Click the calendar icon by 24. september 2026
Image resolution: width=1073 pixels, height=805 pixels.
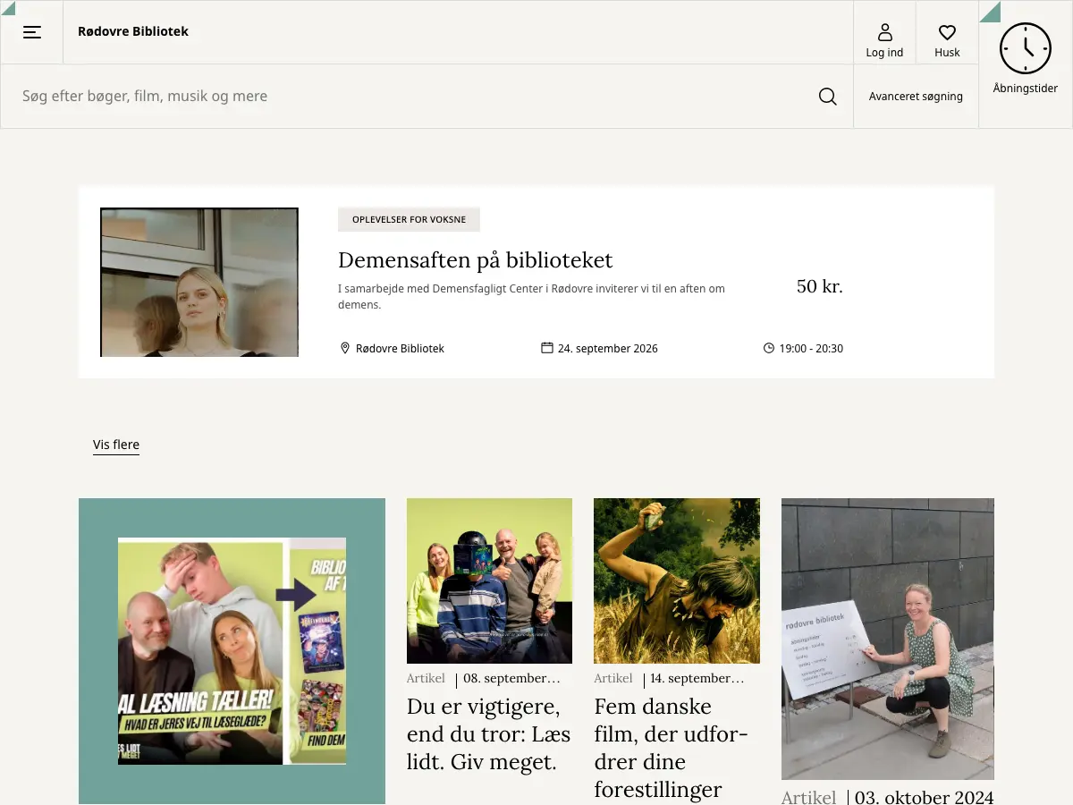[x=547, y=348]
